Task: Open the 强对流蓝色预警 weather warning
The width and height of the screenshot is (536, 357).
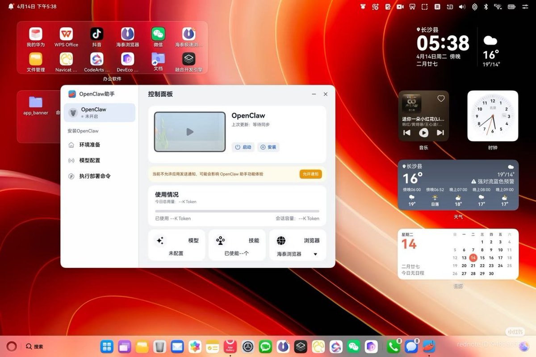Action: coord(493,182)
